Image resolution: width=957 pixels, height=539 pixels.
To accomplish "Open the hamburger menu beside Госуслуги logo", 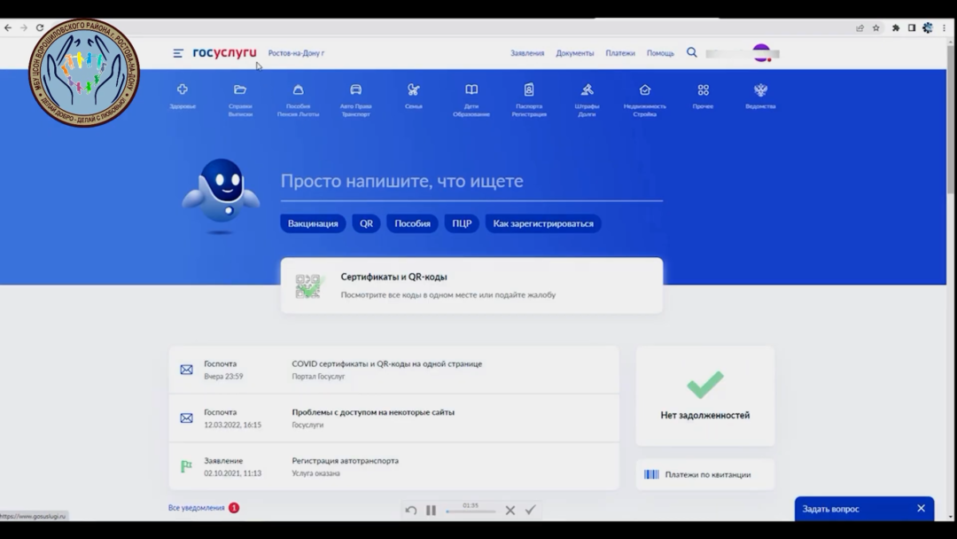I will tap(177, 53).
